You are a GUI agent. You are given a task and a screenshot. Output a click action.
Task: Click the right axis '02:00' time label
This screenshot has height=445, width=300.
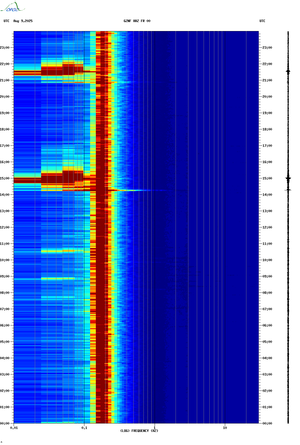267,391
